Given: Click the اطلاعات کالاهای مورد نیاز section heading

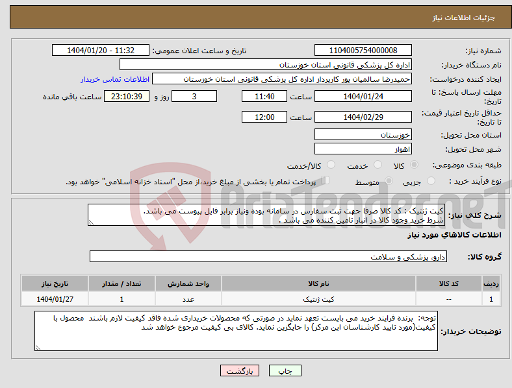Looking at the screenshot, I should pos(454,235).
